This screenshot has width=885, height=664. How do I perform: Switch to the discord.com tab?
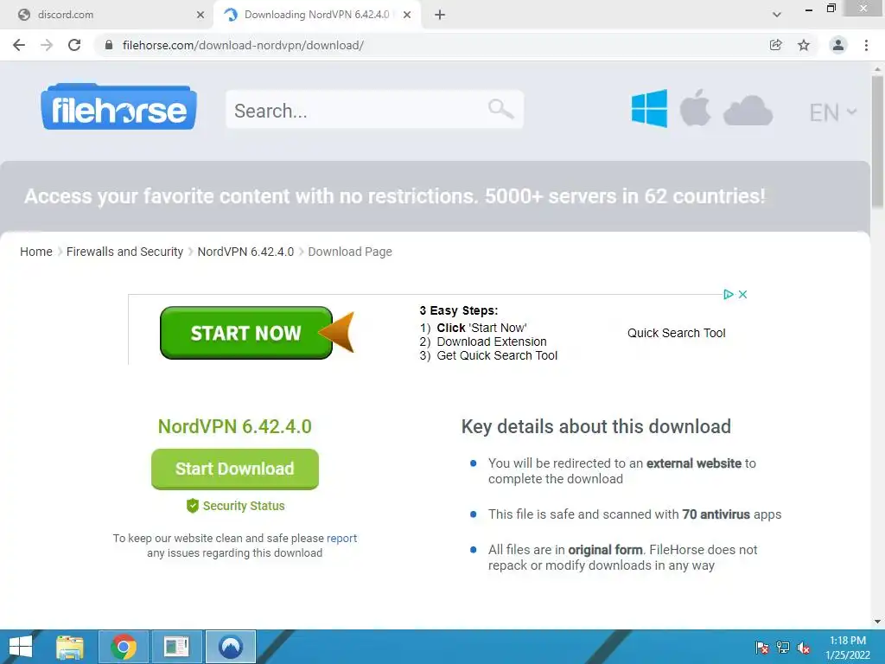click(x=107, y=15)
